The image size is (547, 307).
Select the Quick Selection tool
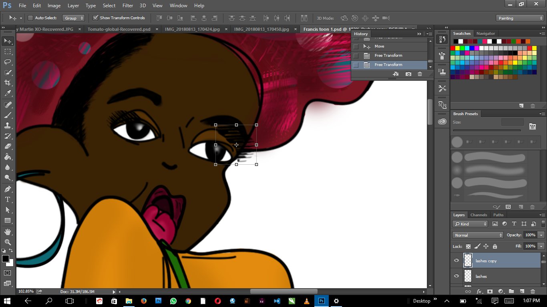pyautogui.click(x=8, y=72)
